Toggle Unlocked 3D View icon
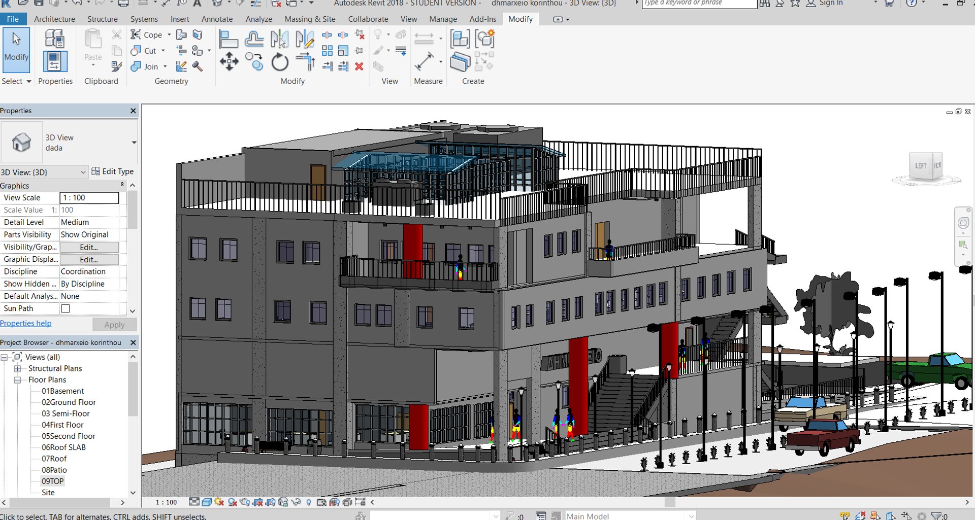975x520 pixels. pos(283,502)
